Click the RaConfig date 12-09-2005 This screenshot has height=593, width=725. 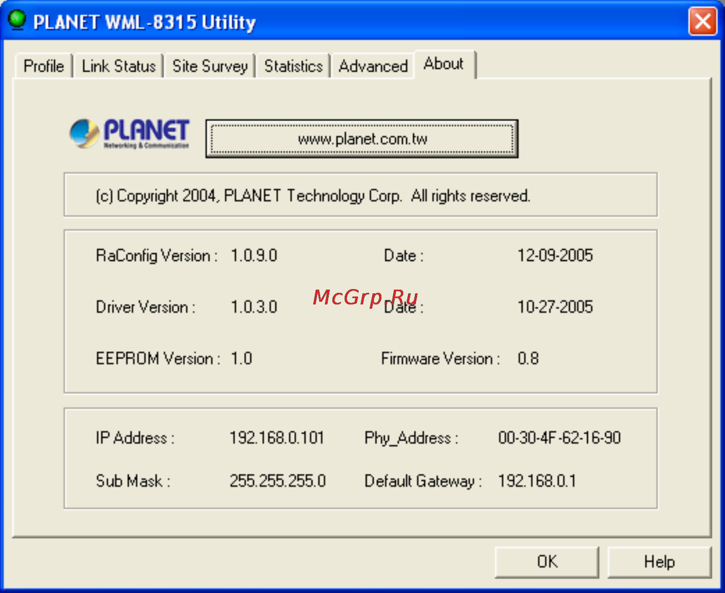(x=555, y=256)
